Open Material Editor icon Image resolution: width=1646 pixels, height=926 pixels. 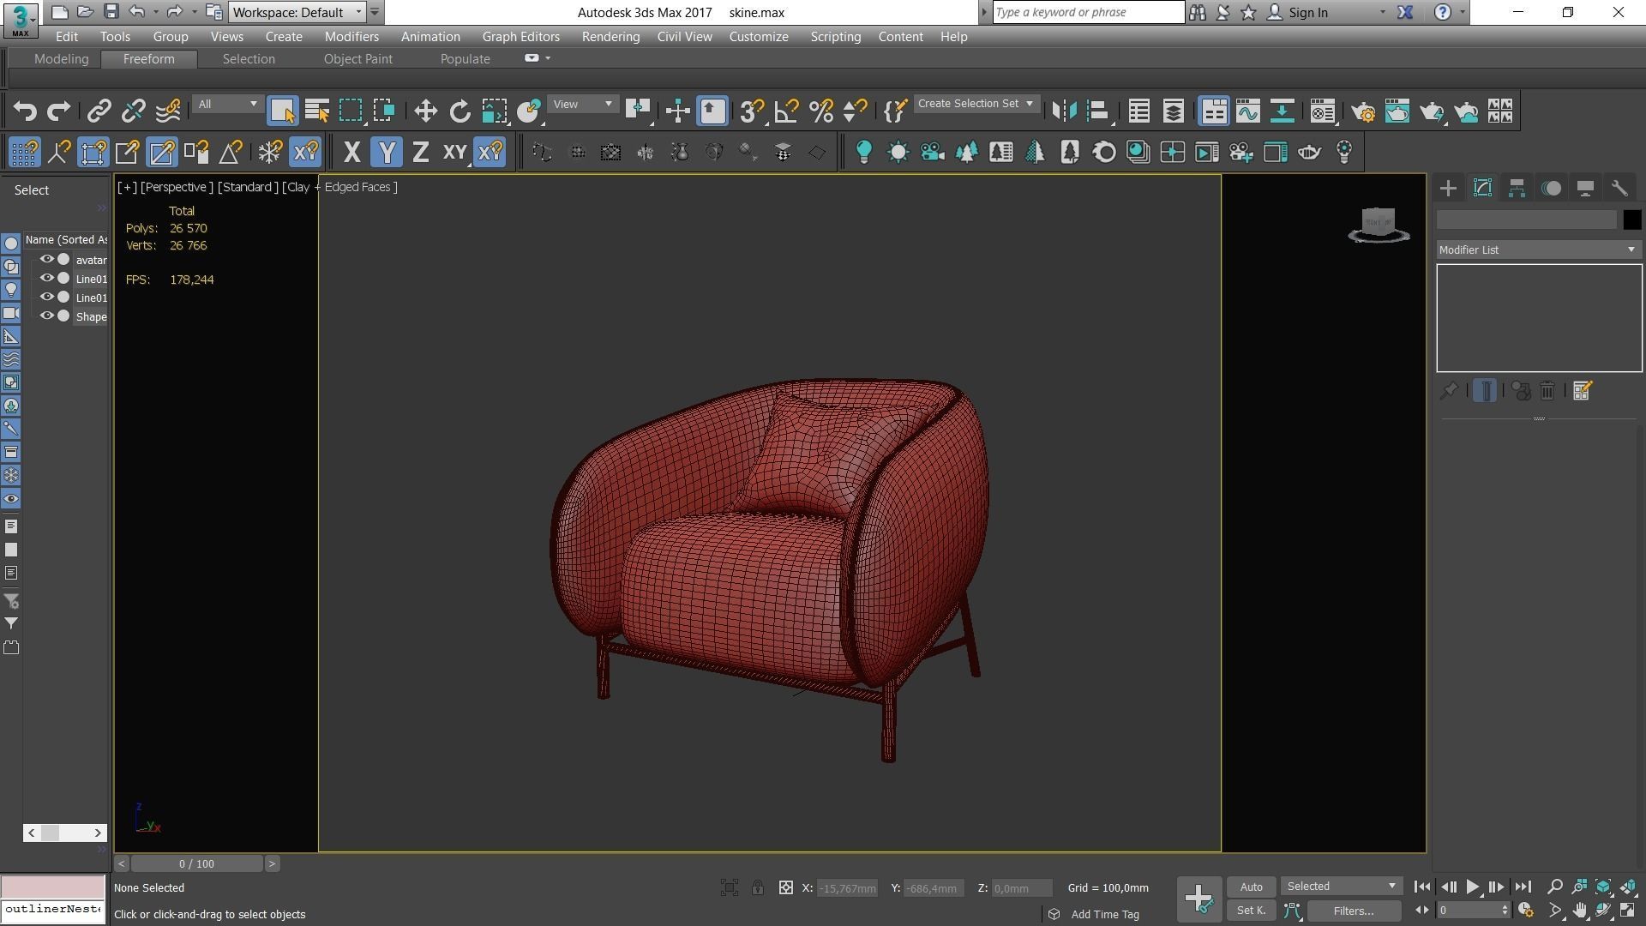point(1322,111)
